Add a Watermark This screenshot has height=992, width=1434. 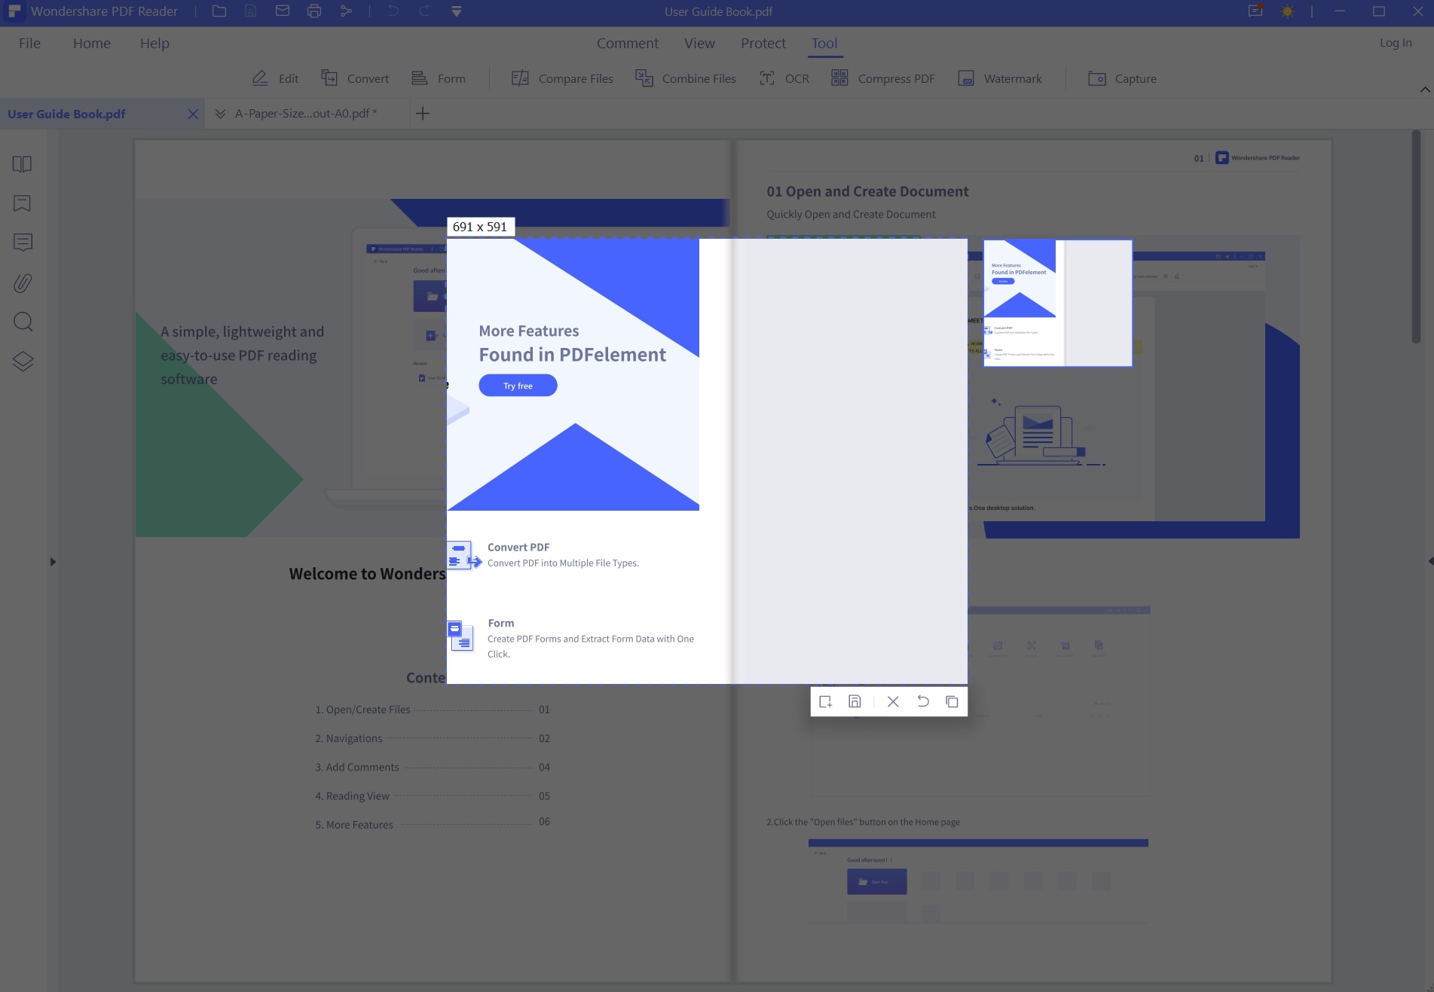1000,78
